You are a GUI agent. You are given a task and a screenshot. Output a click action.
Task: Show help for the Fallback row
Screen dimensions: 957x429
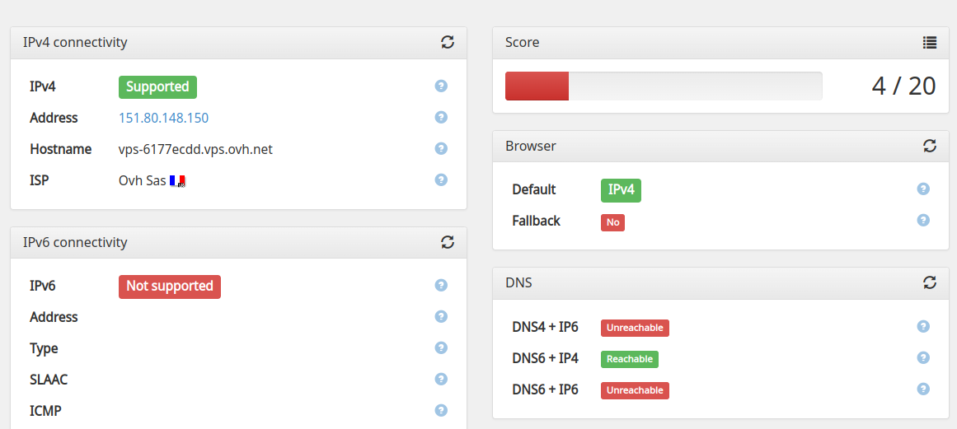point(923,220)
